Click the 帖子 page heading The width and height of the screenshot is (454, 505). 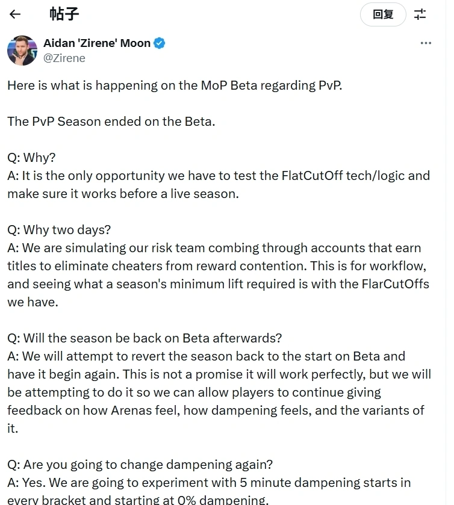(64, 14)
